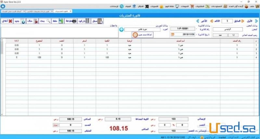Click the باركود (barcode) toolbar button
Image resolution: width=260 pixels, height=139 pixels.
84,21
